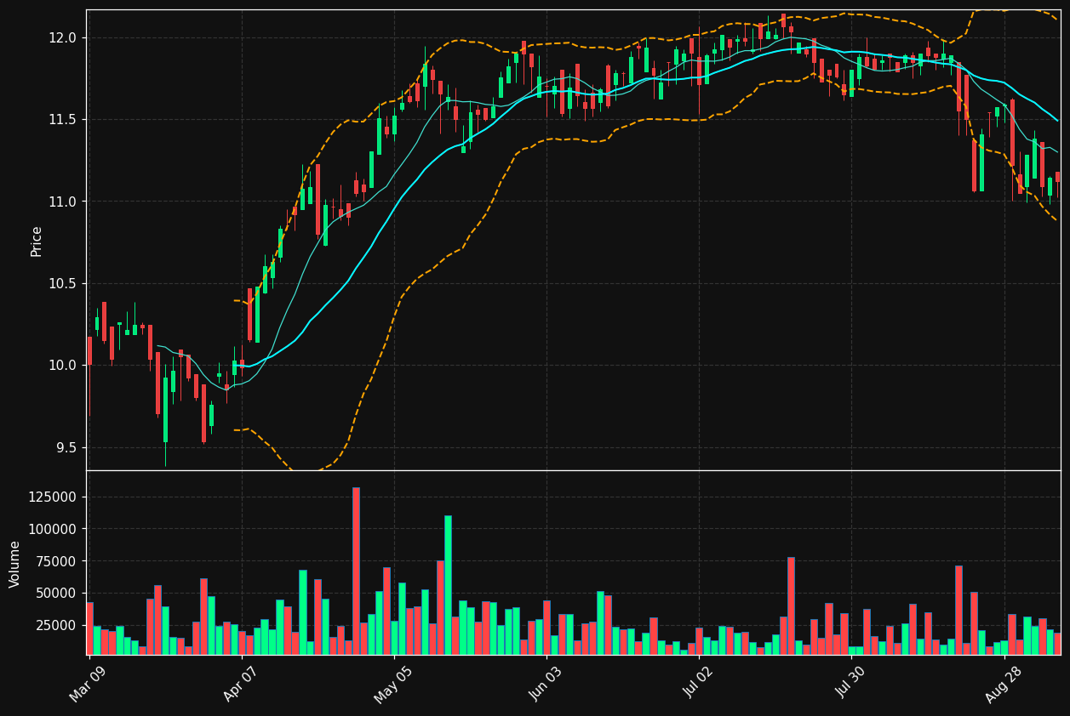Click the 10.5 price tick label

click(62, 283)
